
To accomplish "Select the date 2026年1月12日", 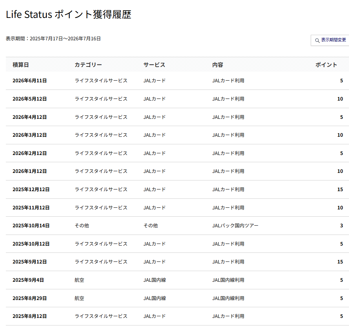I will click(x=30, y=171).
